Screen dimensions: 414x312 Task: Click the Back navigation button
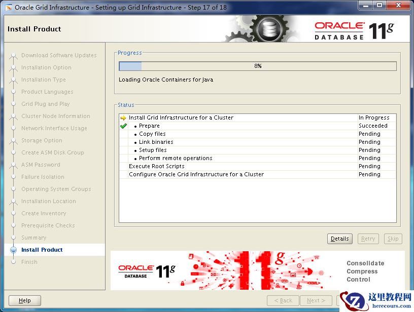click(283, 300)
